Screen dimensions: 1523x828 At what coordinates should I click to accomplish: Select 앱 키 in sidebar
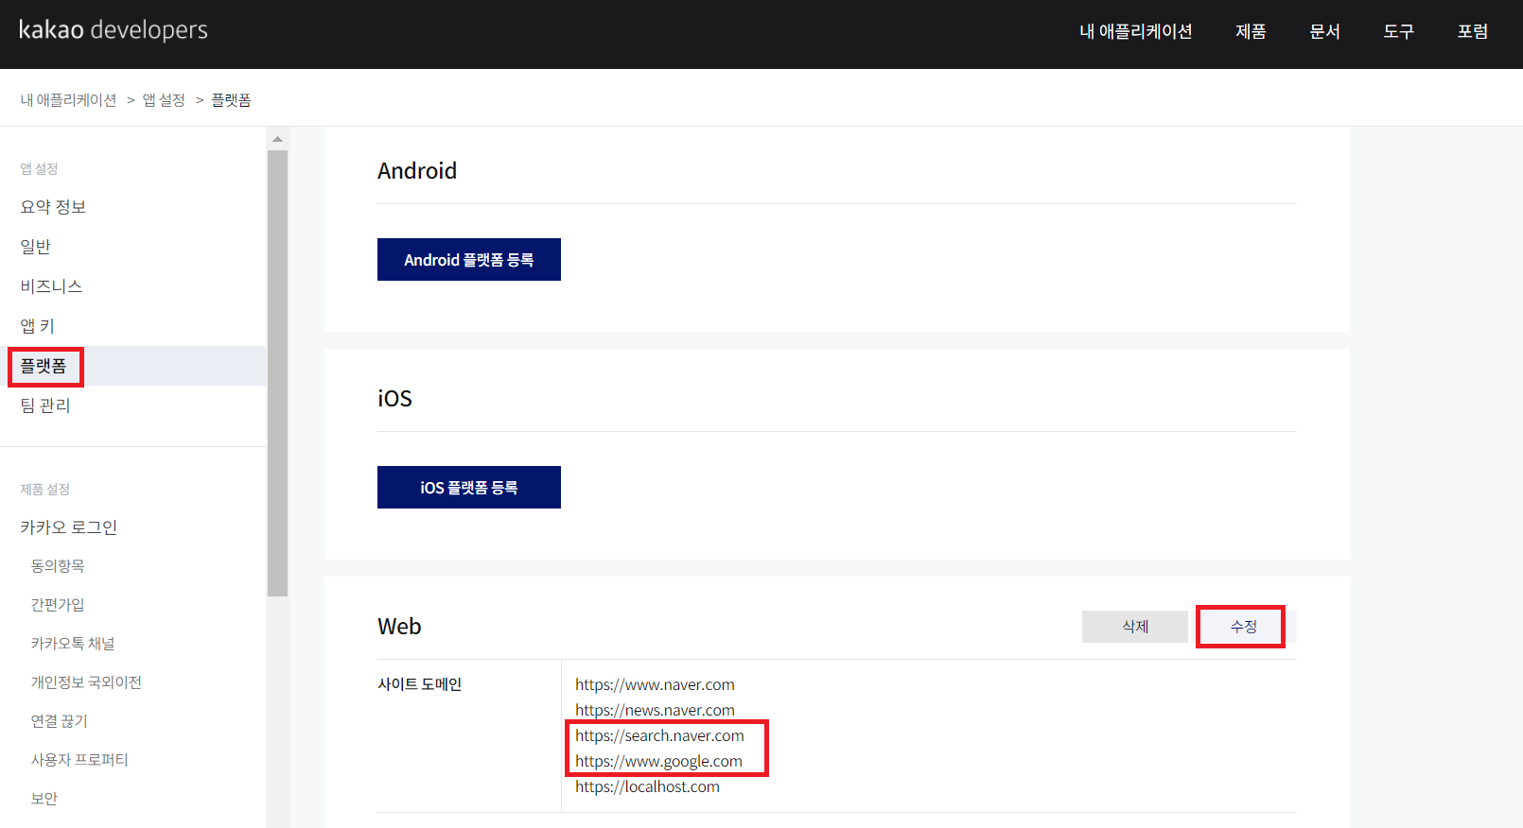point(38,326)
